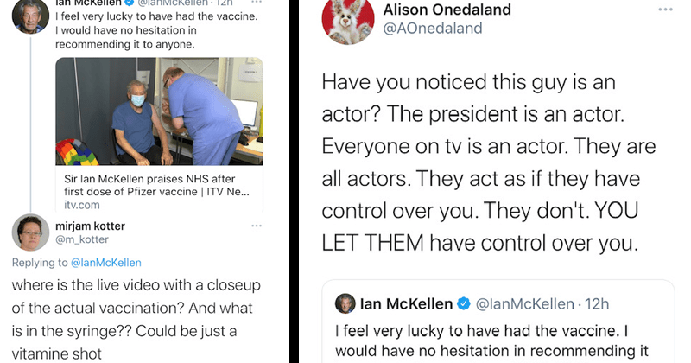Click the small Ian McKellen avatar in quoted tweet
The height and width of the screenshot is (363, 691).
tap(345, 303)
